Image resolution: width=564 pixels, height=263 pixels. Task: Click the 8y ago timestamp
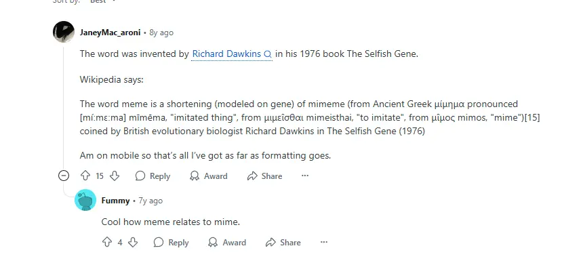point(161,33)
